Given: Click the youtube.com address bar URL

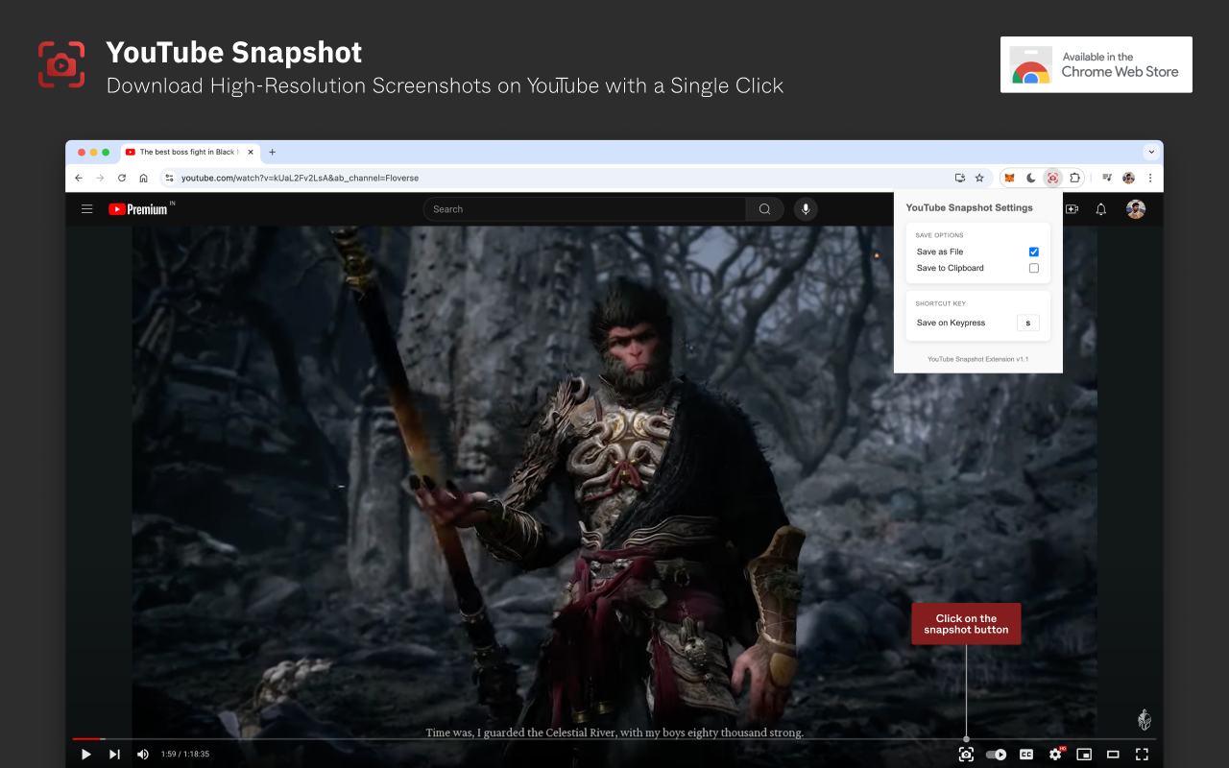Looking at the screenshot, I should click(x=300, y=178).
